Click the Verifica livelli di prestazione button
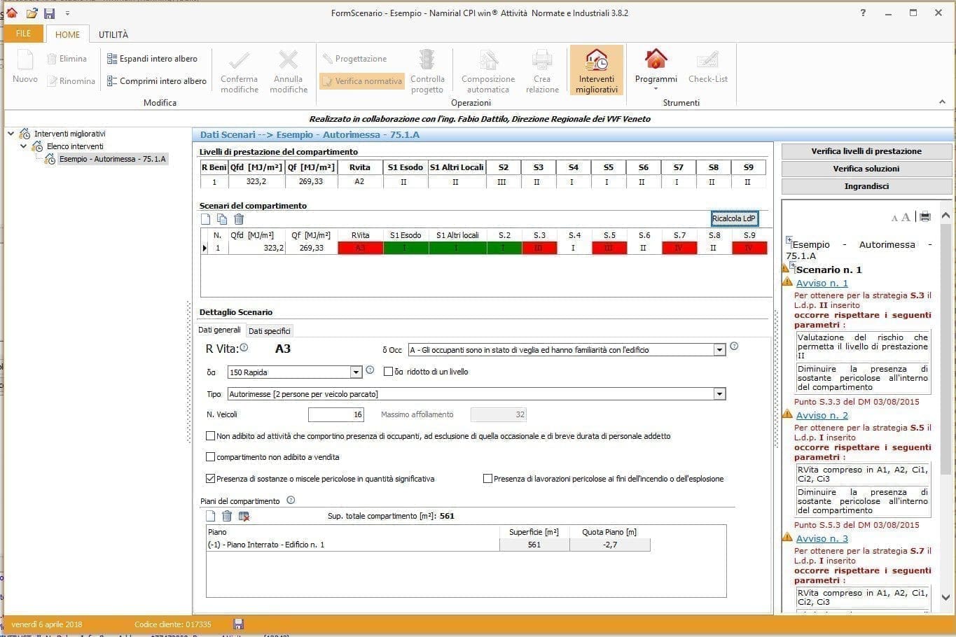Screen dimensions: 956x637 point(866,151)
